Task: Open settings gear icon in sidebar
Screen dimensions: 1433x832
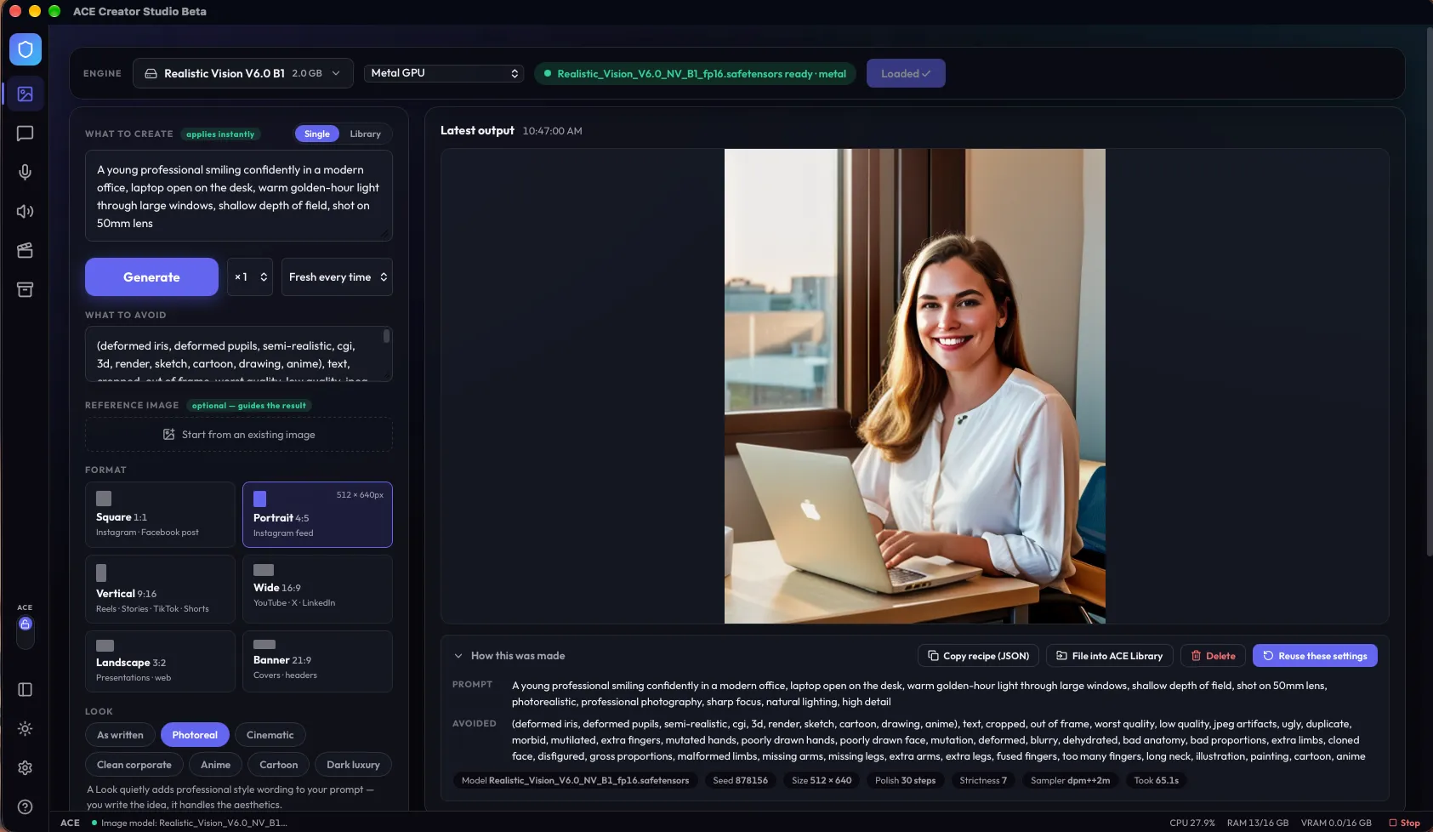Action: pyautogui.click(x=26, y=767)
